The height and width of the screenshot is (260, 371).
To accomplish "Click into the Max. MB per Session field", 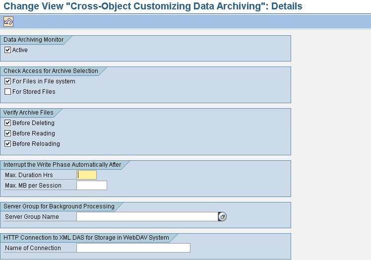I will coord(92,186).
